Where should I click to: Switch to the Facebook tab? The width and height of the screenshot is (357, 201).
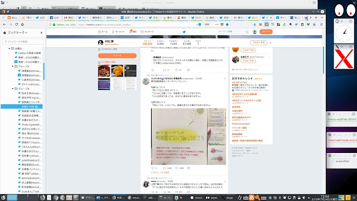pyautogui.click(x=55, y=17)
